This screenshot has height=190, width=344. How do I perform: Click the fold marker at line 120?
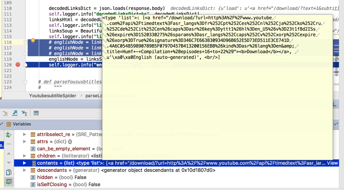tap(25, 65)
